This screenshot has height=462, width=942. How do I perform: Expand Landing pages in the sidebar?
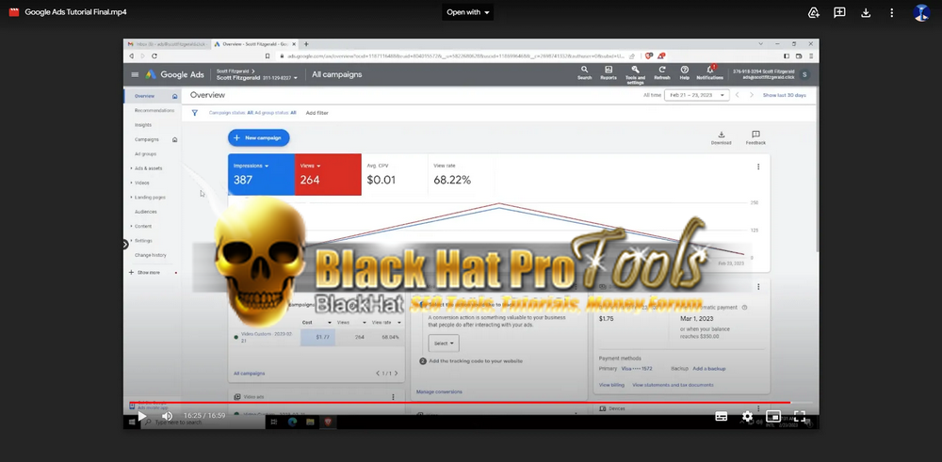148,197
